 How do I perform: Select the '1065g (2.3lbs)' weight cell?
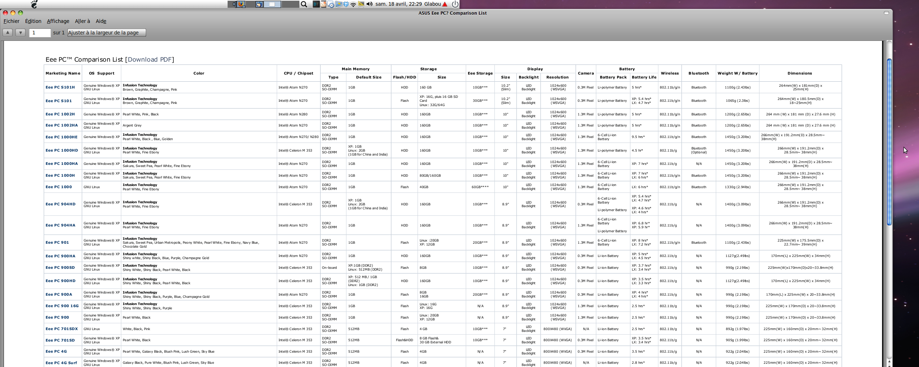tap(737, 101)
